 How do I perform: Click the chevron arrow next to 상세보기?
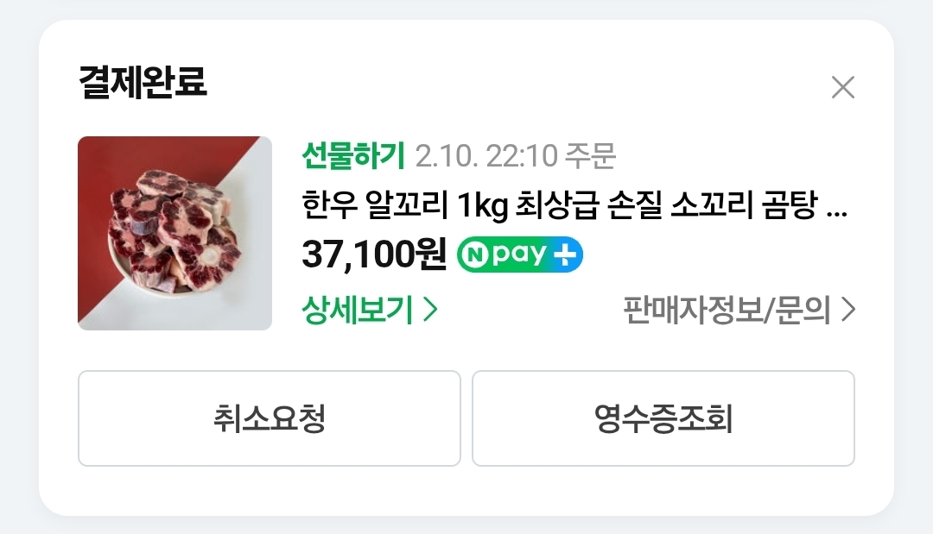pos(431,309)
